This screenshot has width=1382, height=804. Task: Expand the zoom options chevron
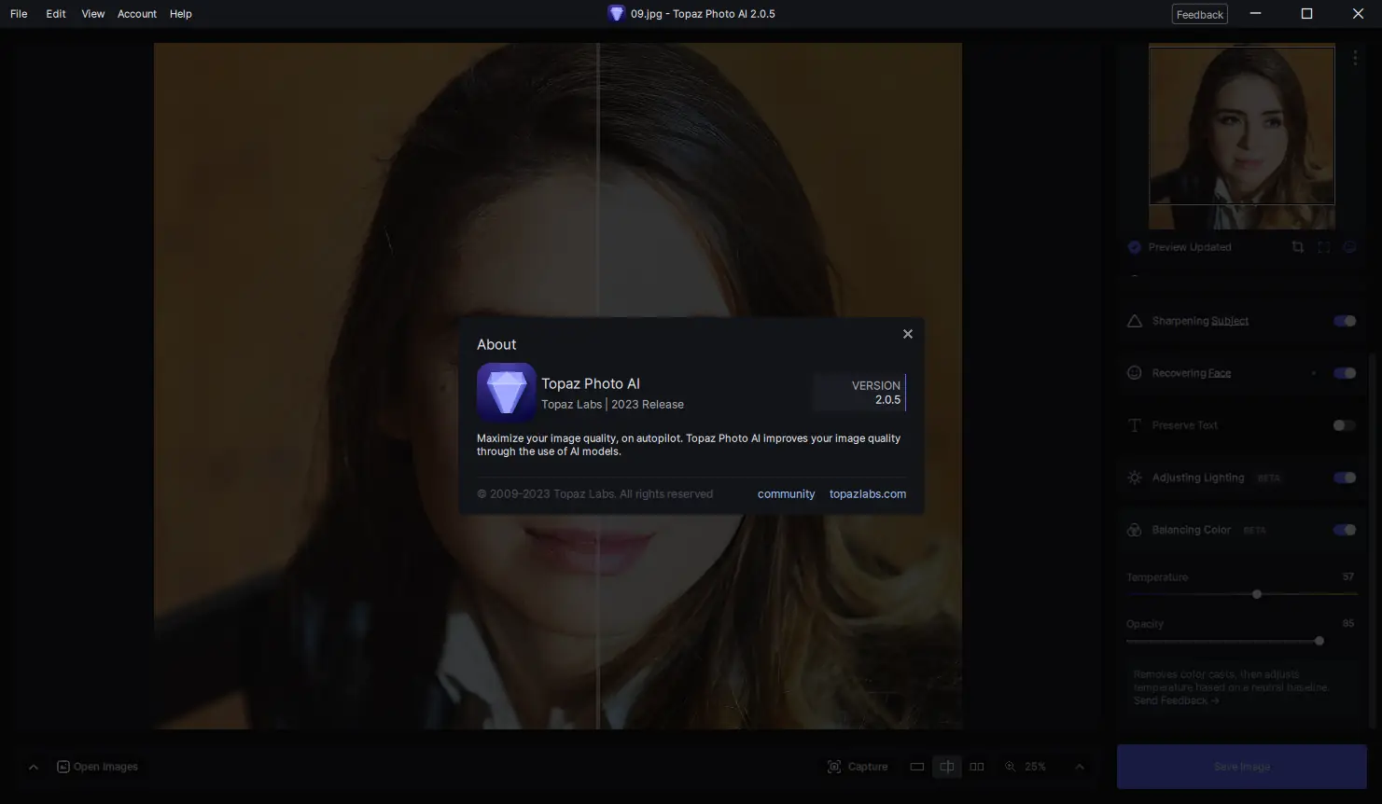coord(1080,767)
